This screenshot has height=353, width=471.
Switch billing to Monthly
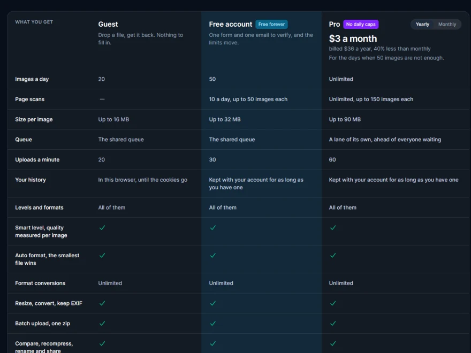click(x=447, y=24)
